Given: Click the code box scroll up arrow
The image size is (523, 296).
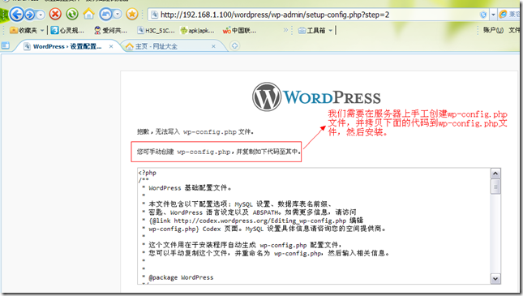Looking at the screenshot, I should tap(495, 174).
